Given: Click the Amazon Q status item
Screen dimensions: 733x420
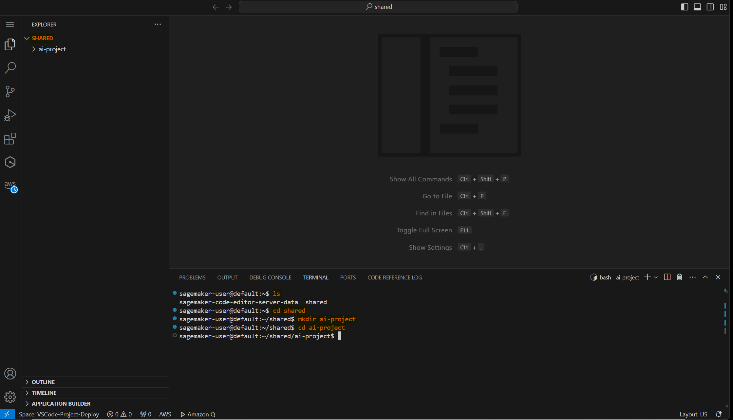Looking at the screenshot, I should (198, 414).
